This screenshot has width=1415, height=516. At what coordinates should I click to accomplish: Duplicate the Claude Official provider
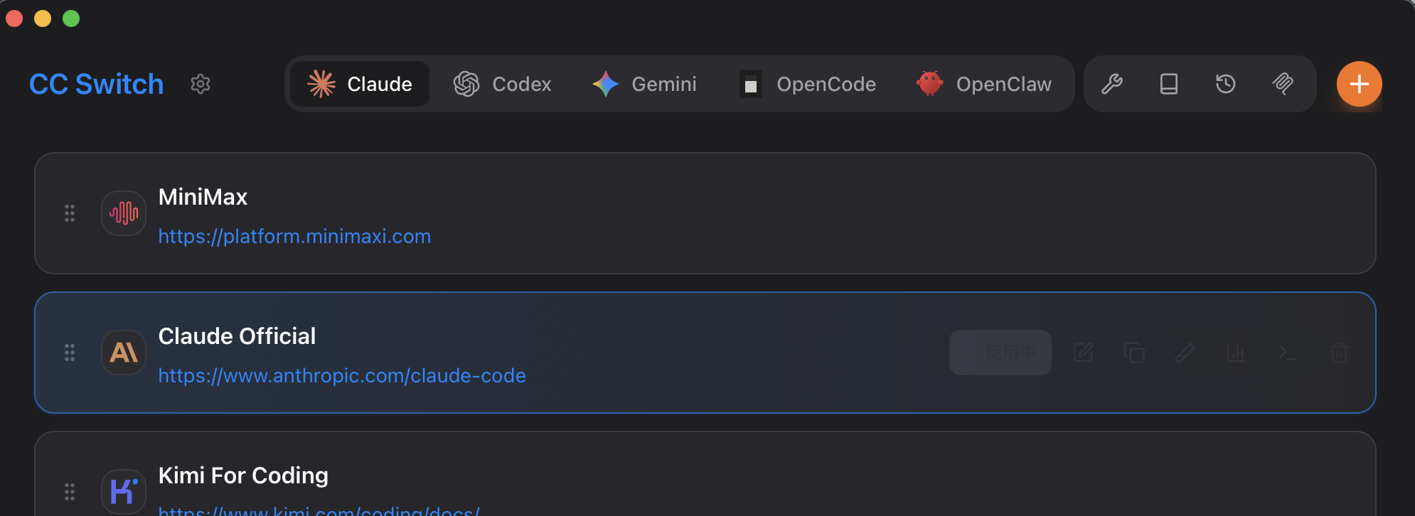(x=1134, y=353)
